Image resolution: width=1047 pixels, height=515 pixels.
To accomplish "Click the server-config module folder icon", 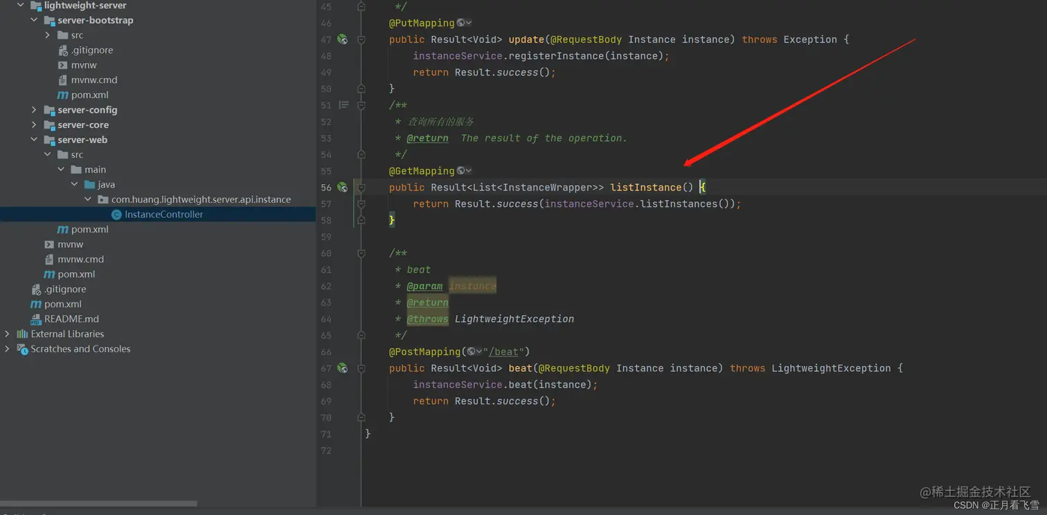I will 49,110.
